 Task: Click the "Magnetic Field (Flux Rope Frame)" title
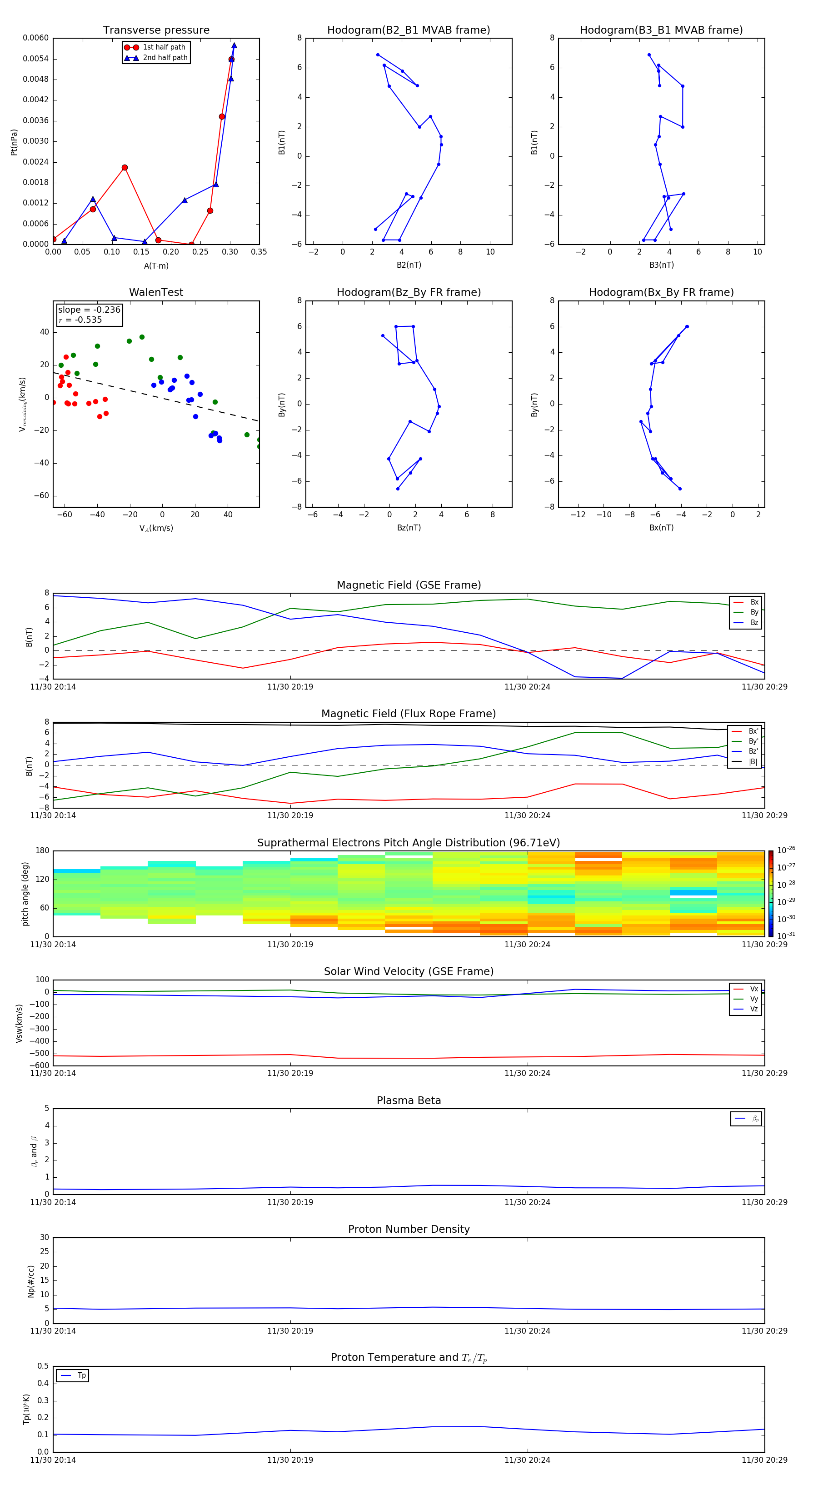coord(409,714)
